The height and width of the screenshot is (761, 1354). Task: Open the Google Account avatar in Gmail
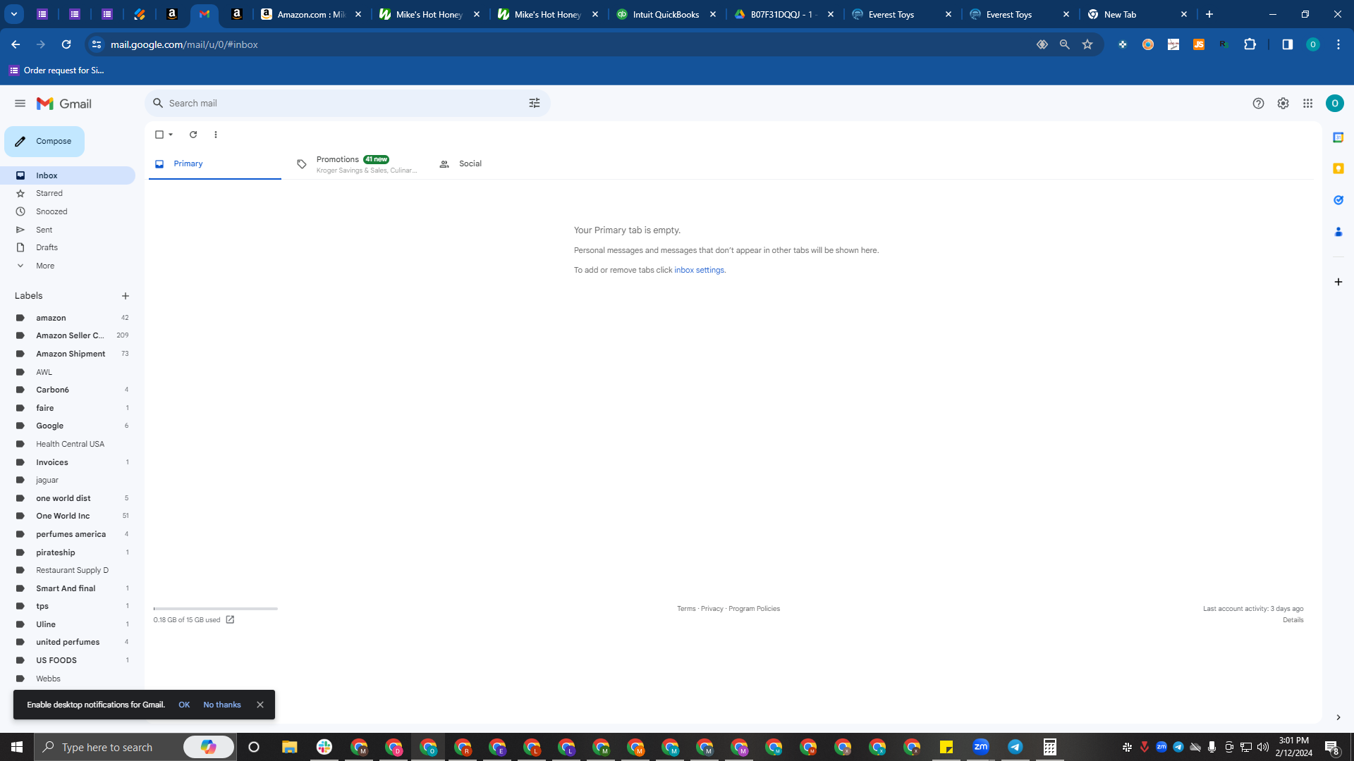[x=1334, y=104]
